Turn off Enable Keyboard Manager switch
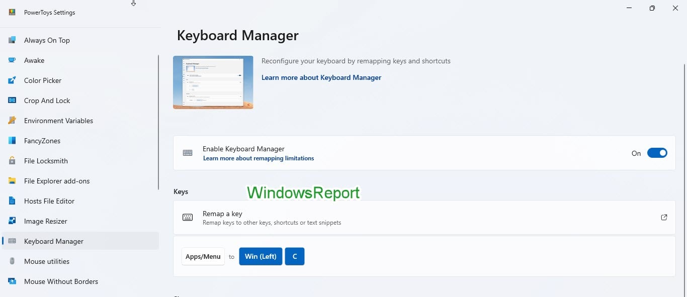Screen dimensions: 687x297 click(x=657, y=153)
